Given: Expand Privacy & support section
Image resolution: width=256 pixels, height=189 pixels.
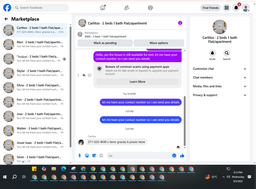Looking at the screenshot, I should (x=220, y=95).
